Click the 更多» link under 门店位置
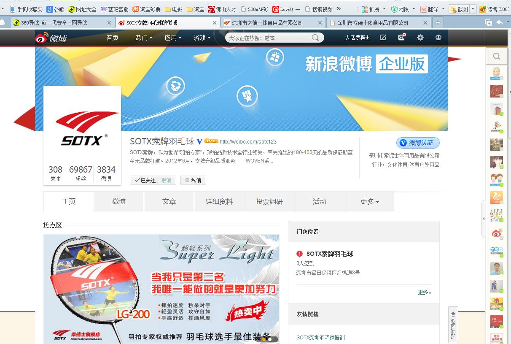Image resolution: width=511 pixels, height=344 pixels. click(x=425, y=292)
